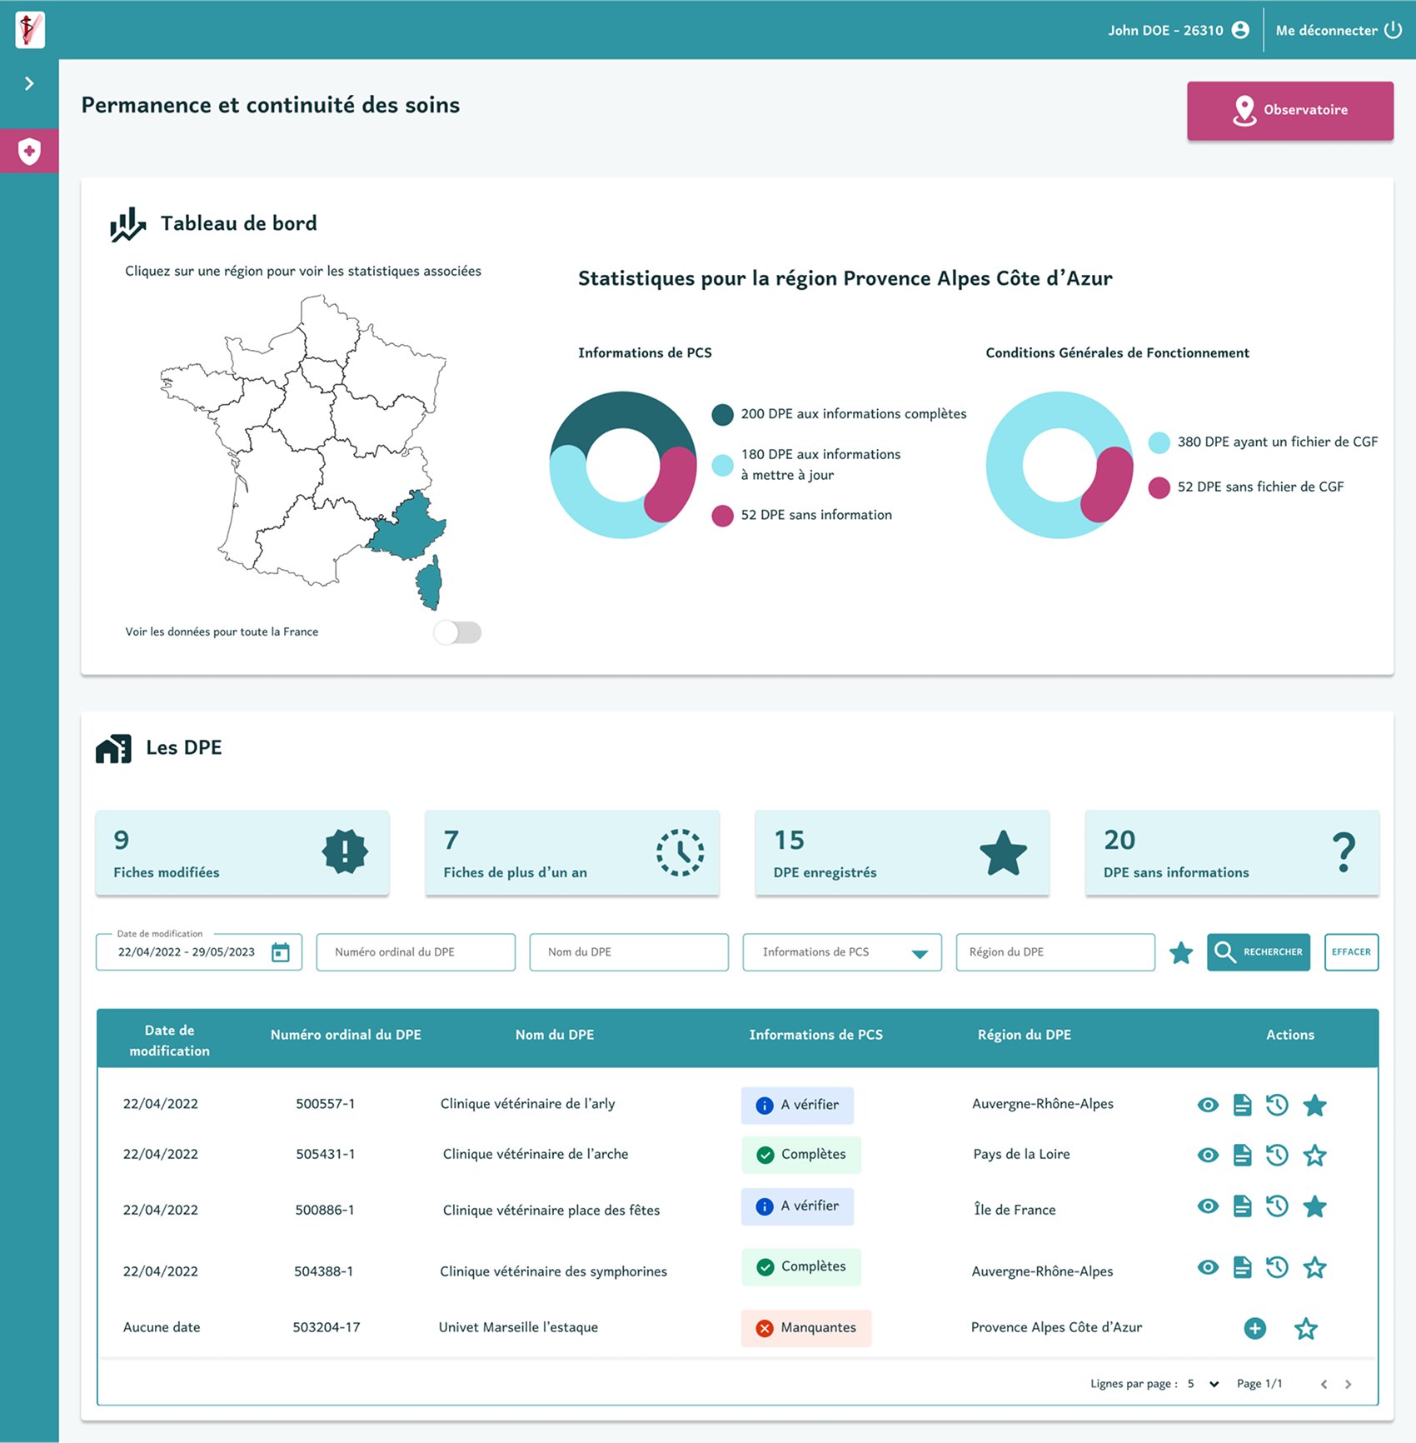Viewport: 1416px width, 1443px height.
Task: Open the date de modification calendar picker
Action: coord(281,952)
